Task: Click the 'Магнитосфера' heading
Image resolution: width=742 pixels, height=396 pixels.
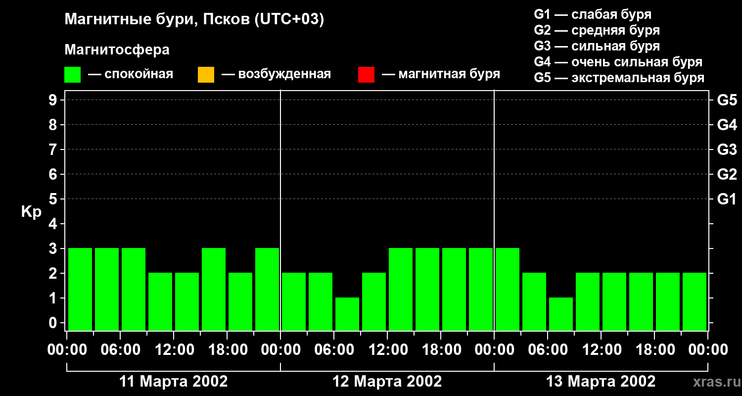Action: [x=117, y=50]
